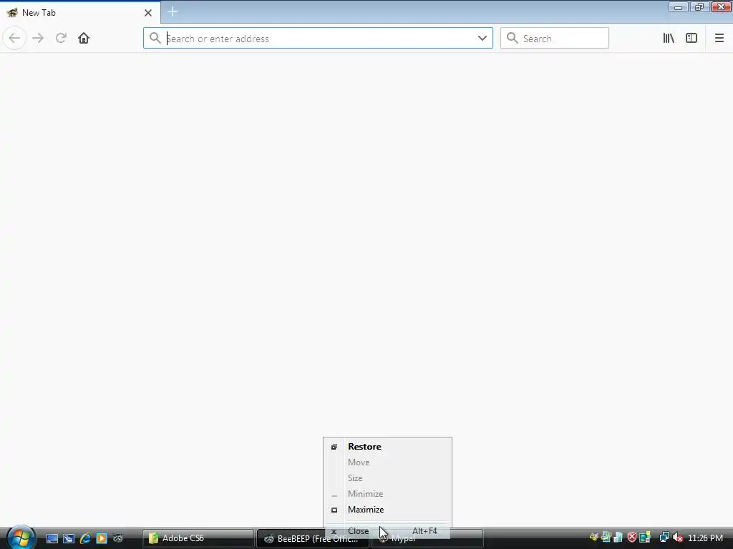Image resolution: width=733 pixels, height=549 pixels.
Task: Focus the Search or enter address field
Action: 318,39
